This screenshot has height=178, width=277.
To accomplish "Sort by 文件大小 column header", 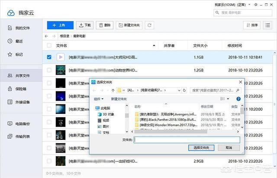I will 200,45.
